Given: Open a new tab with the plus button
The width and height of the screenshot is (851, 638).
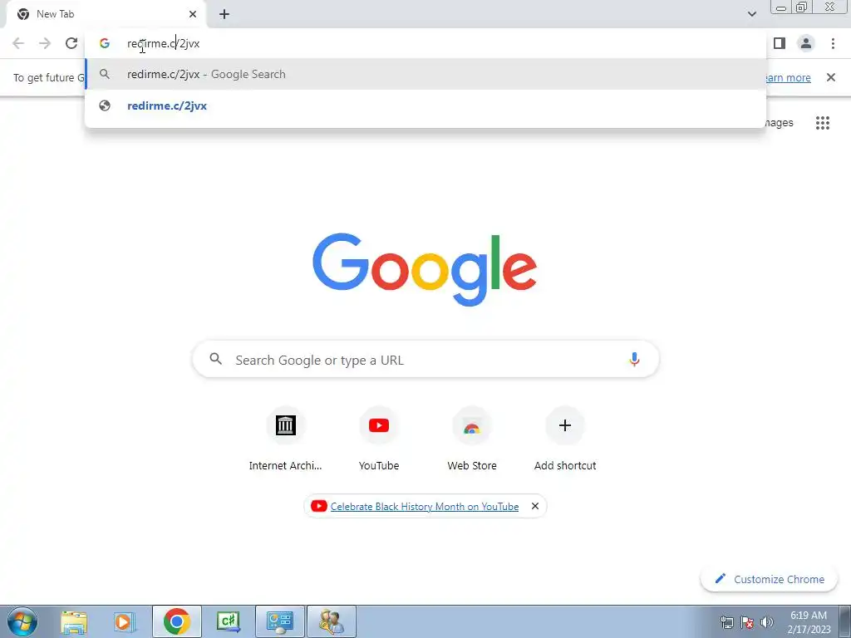Looking at the screenshot, I should (x=224, y=14).
